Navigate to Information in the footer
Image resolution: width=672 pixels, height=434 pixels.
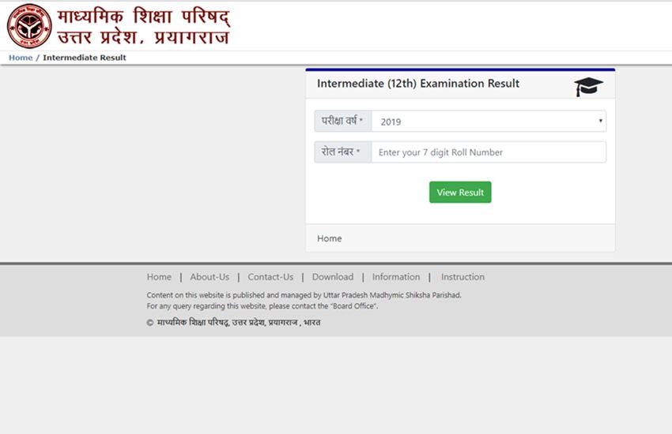(396, 277)
